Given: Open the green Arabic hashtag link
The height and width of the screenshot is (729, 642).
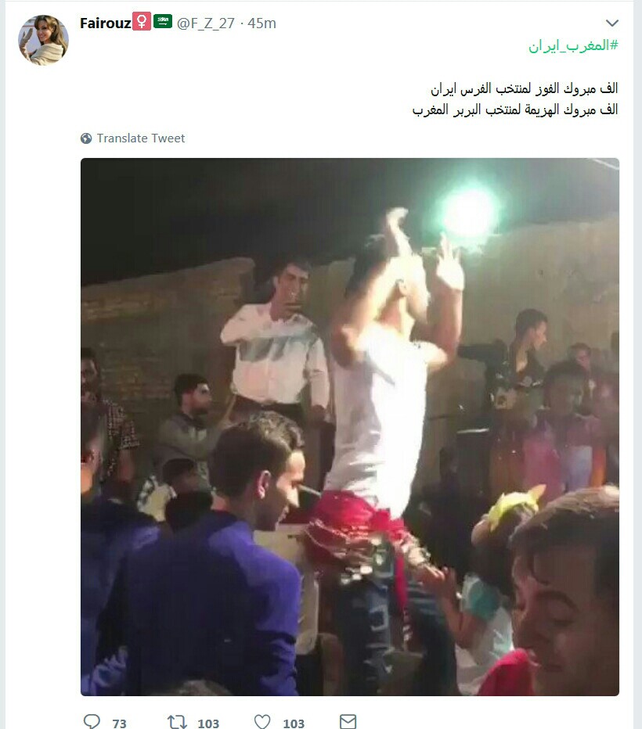Looking at the screenshot, I should (573, 45).
